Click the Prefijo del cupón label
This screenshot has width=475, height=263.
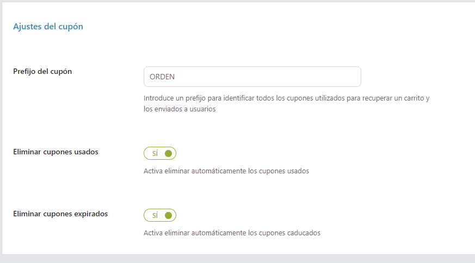point(42,71)
